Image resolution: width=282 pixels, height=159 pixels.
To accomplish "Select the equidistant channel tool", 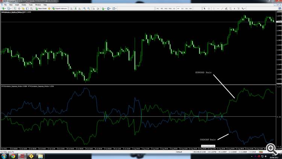I will 226,8.
